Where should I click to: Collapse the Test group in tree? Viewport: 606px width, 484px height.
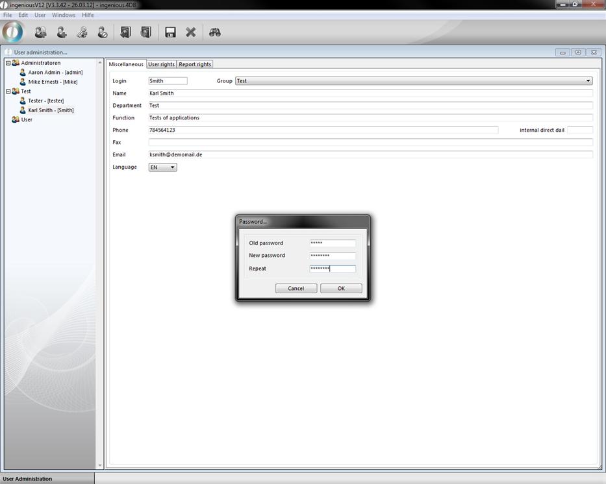8,91
